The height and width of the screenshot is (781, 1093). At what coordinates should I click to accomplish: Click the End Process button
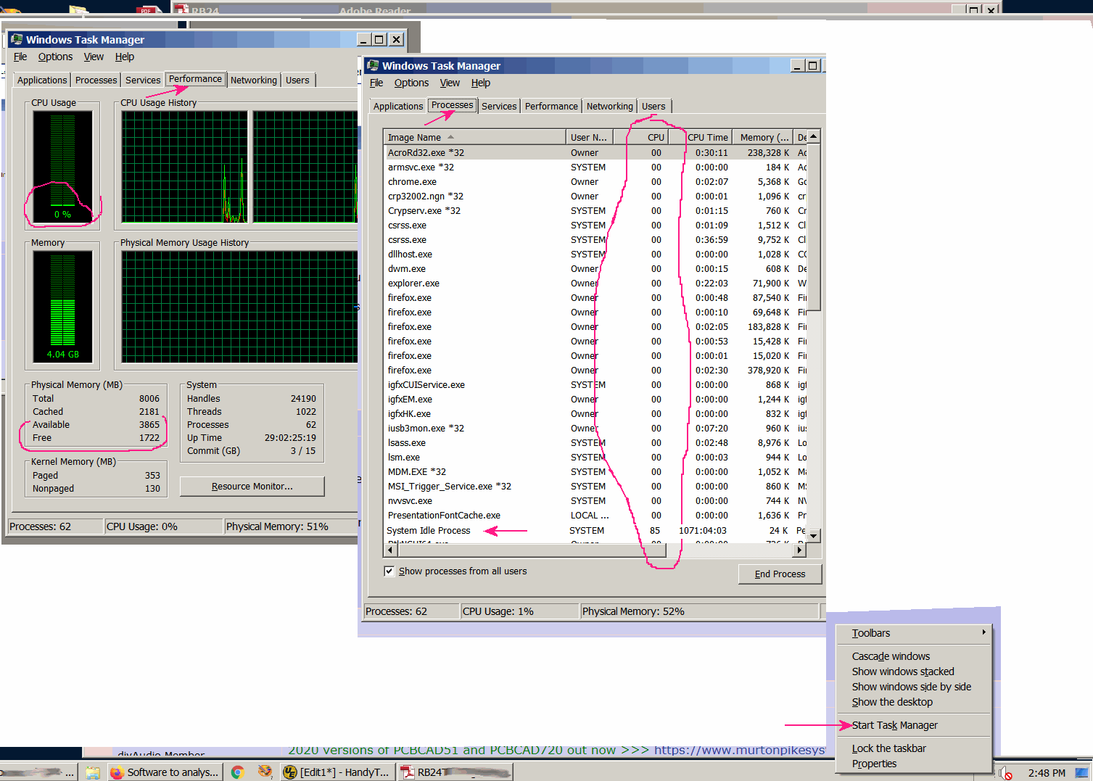coord(780,574)
